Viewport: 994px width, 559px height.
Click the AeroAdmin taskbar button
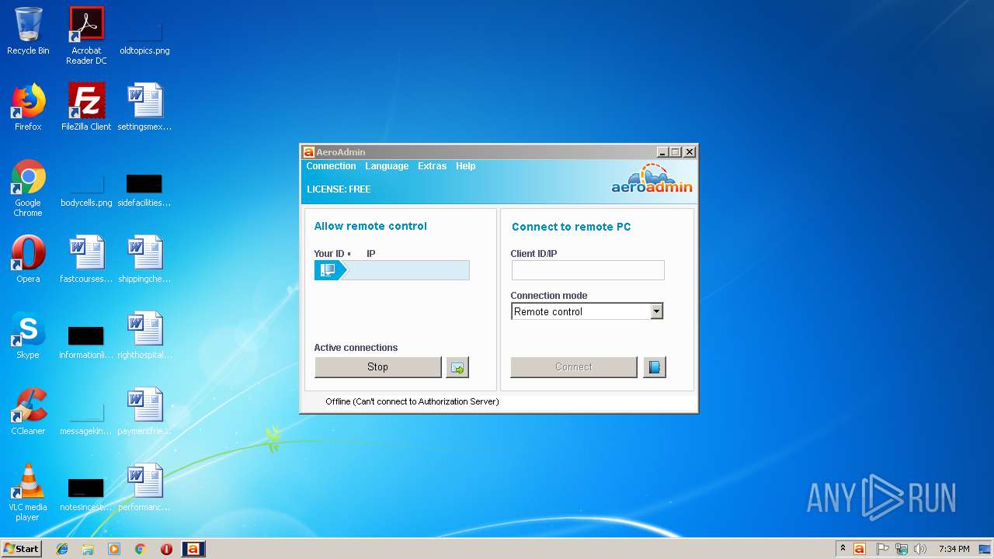point(193,549)
